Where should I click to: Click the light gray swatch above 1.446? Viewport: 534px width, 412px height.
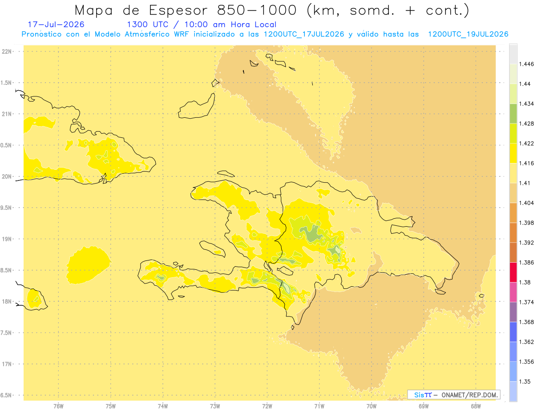pyautogui.click(x=513, y=54)
